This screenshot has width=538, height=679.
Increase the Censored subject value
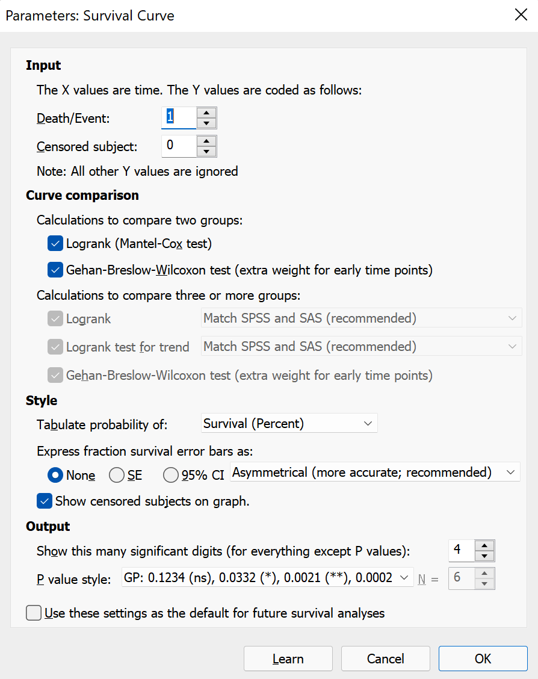(x=206, y=140)
